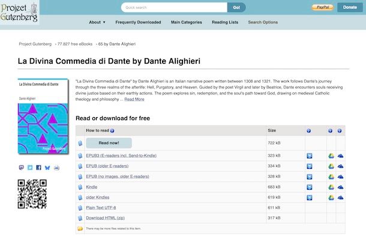Follow the Project Gutenberg breadcrumb link
The width and height of the screenshot is (366, 242).
pyautogui.click(x=35, y=44)
